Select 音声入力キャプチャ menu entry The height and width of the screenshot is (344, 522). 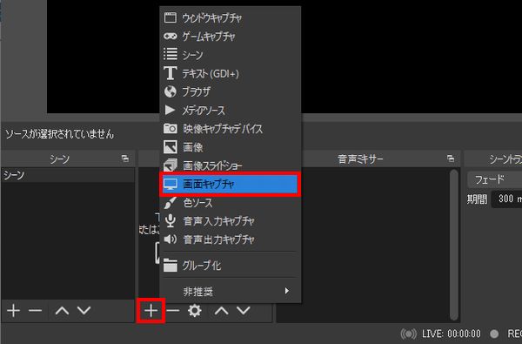230,220
